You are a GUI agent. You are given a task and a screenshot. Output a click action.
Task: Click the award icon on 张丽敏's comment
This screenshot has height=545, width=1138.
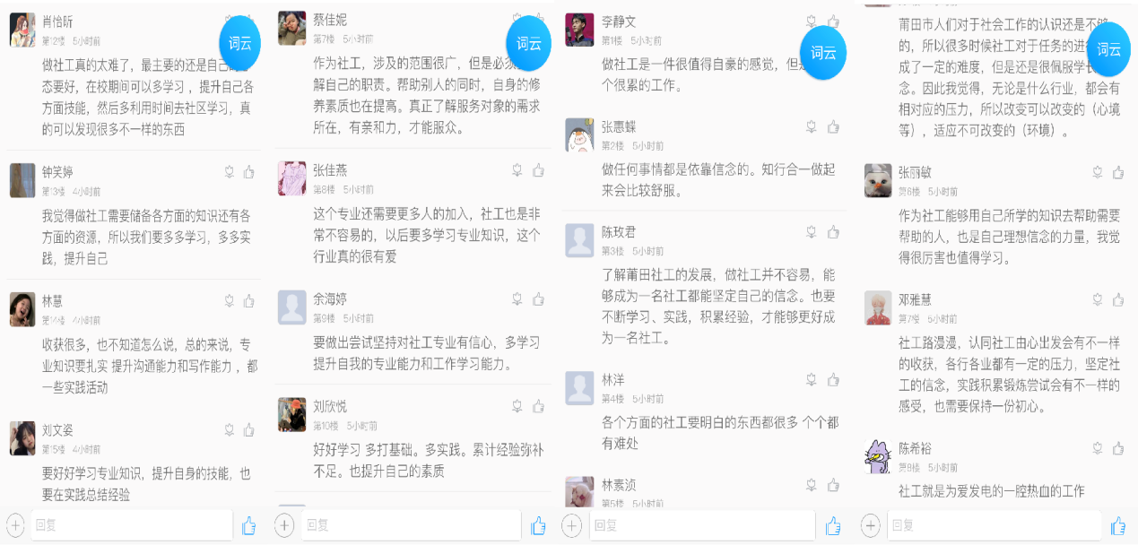pyautogui.click(x=1098, y=172)
